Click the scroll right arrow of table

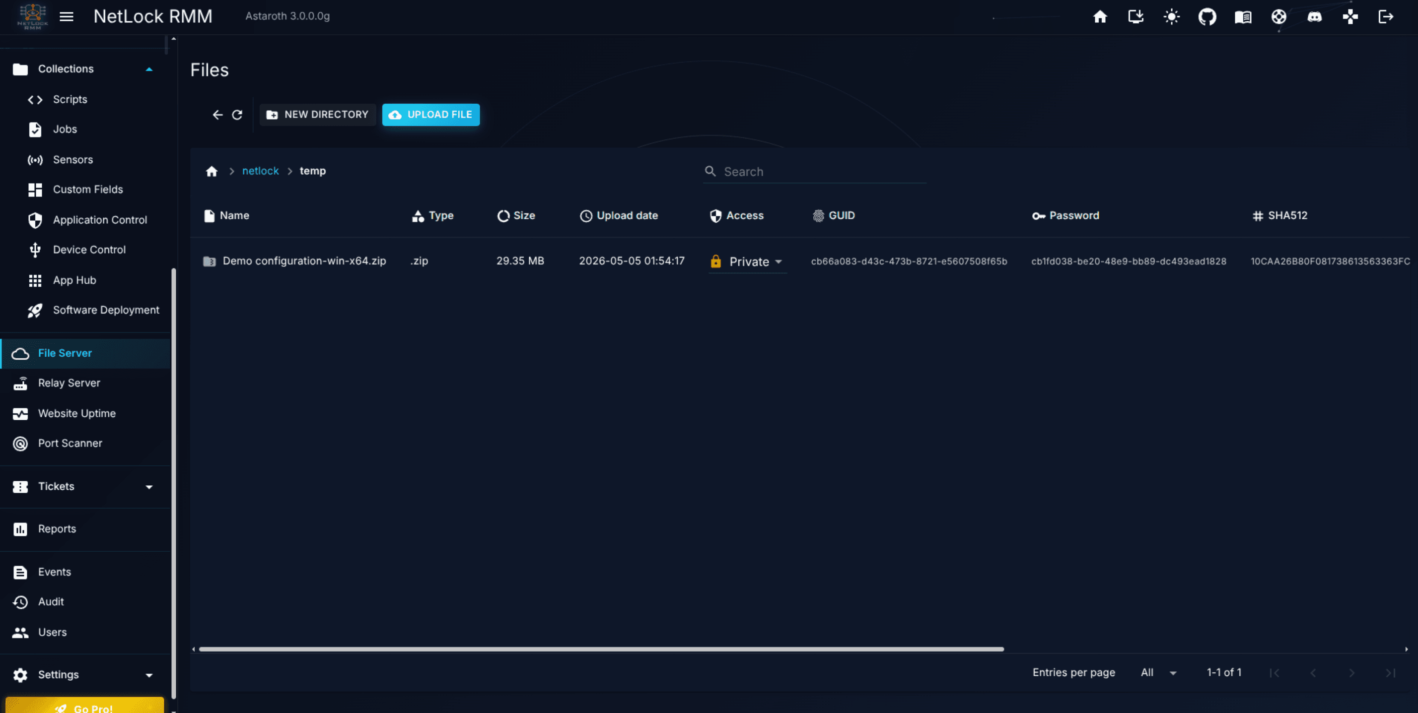pyautogui.click(x=1407, y=649)
